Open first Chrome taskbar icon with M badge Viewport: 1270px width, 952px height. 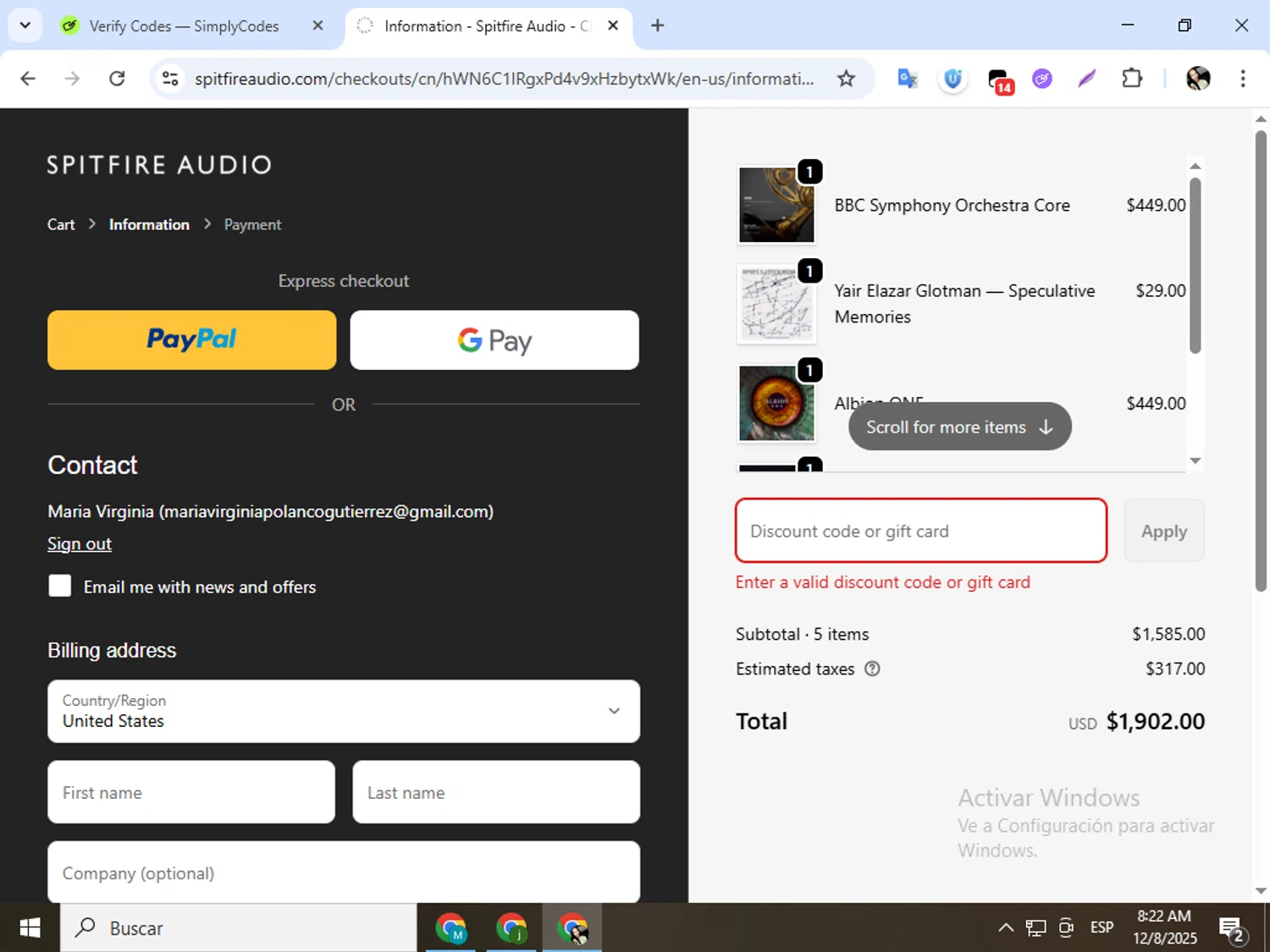click(451, 928)
